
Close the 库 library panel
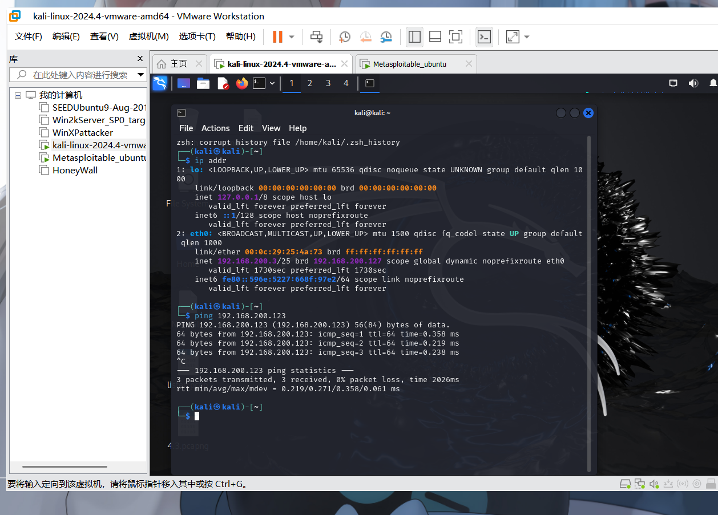(140, 59)
